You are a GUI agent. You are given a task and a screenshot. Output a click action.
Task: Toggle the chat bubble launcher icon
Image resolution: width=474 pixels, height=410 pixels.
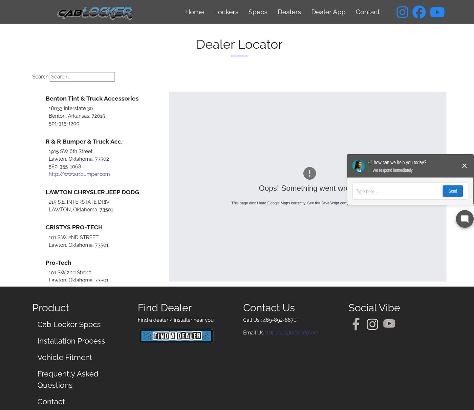(465, 219)
